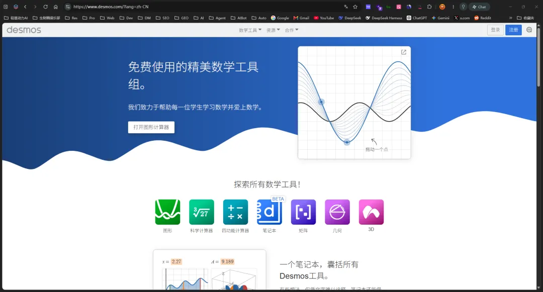Click the browser back arrow
This screenshot has height=292, width=543.
25,7
